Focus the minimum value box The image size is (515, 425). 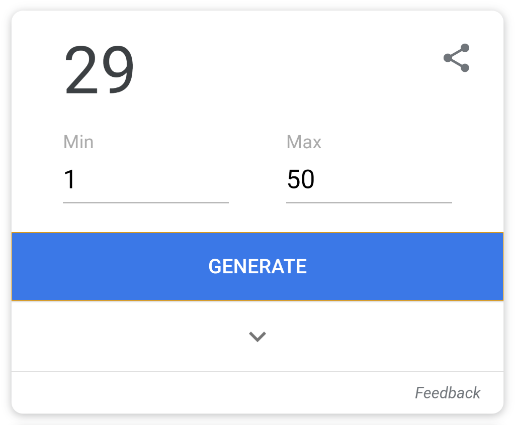pos(145,180)
